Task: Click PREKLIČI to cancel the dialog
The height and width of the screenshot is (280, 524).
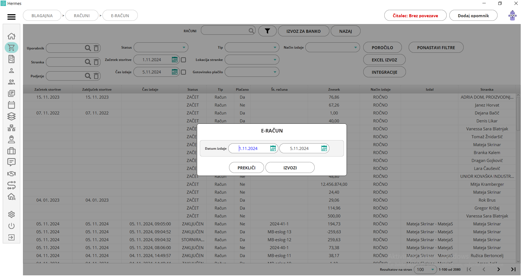Action: click(246, 167)
